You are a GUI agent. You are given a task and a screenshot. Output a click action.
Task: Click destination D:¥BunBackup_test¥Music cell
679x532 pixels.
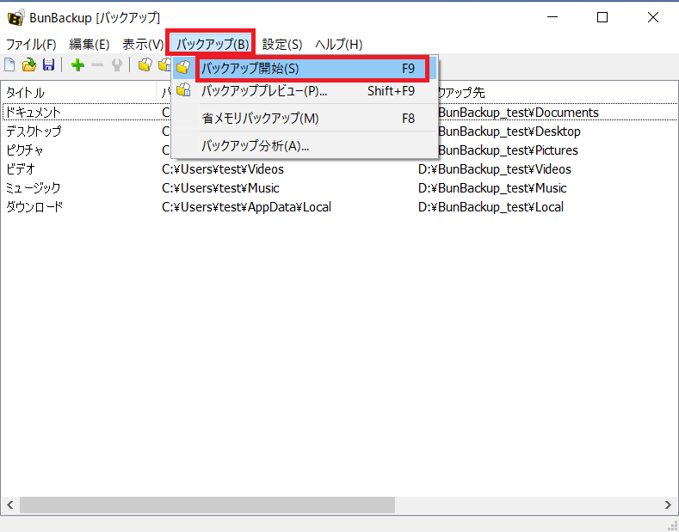[x=492, y=188]
